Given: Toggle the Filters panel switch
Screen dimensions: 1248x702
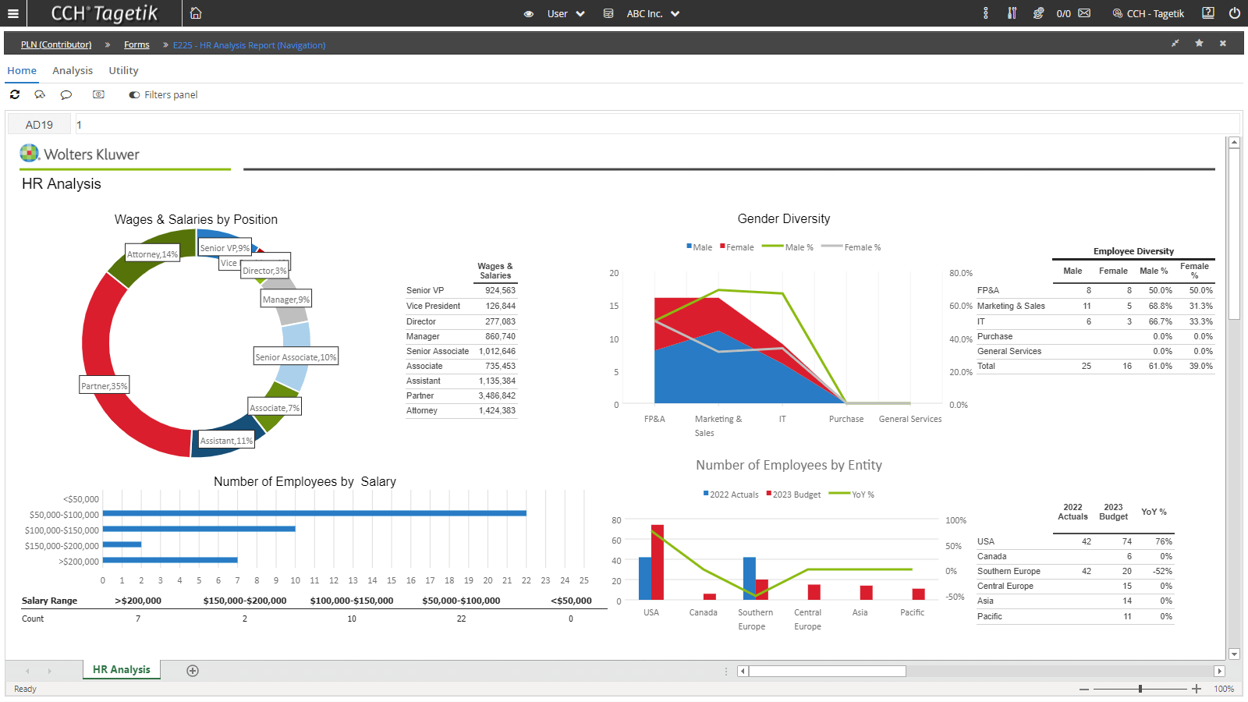Looking at the screenshot, I should pos(134,95).
